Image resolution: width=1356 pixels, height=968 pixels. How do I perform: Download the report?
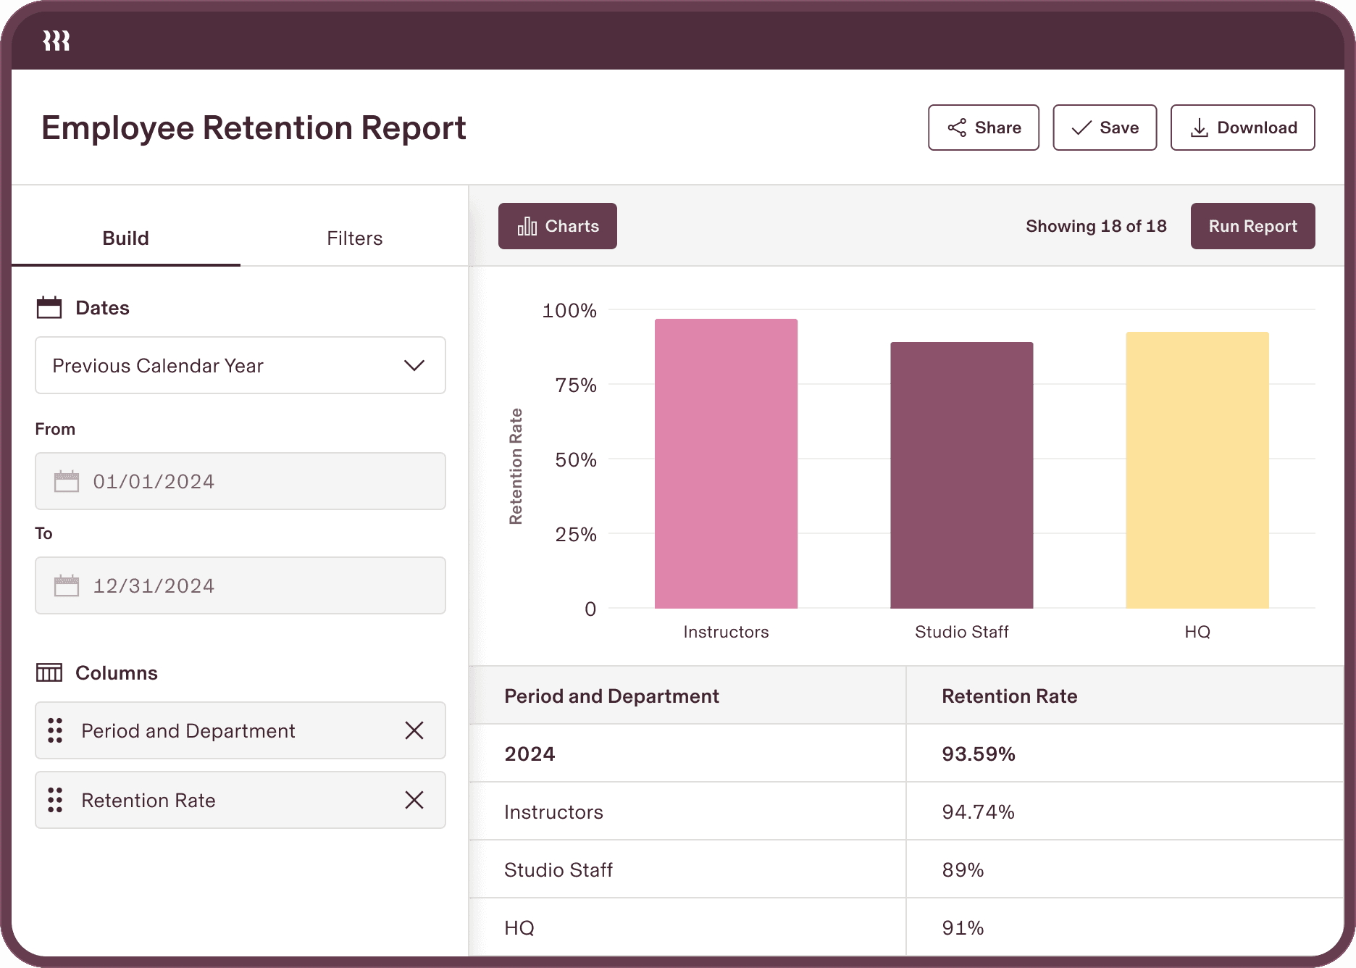1243,128
